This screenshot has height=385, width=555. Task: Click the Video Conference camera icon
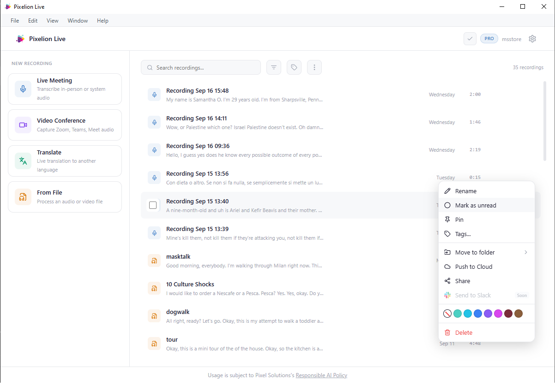click(x=23, y=125)
